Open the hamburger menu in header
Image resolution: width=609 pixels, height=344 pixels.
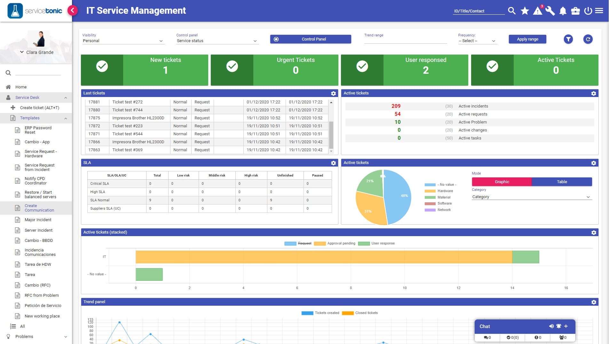coord(599,11)
